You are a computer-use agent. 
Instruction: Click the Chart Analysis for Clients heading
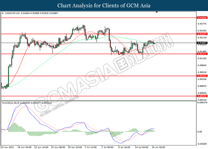click(104, 6)
